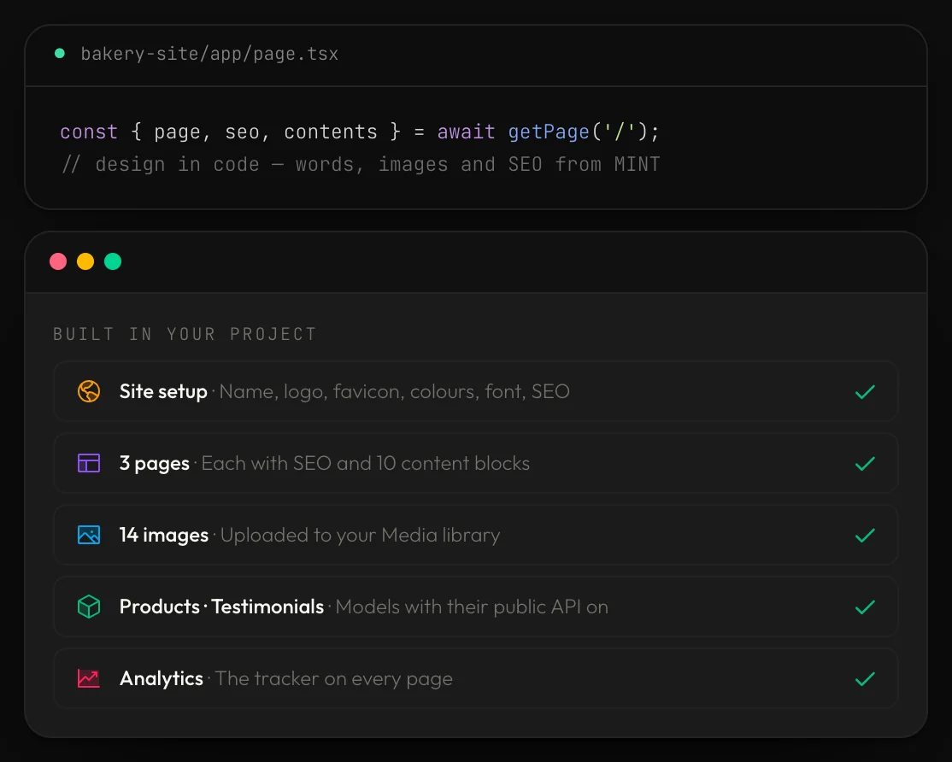This screenshot has width=952, height=762.
Task: Click the cube icon beside Products
Action: [x=89, y=607]
